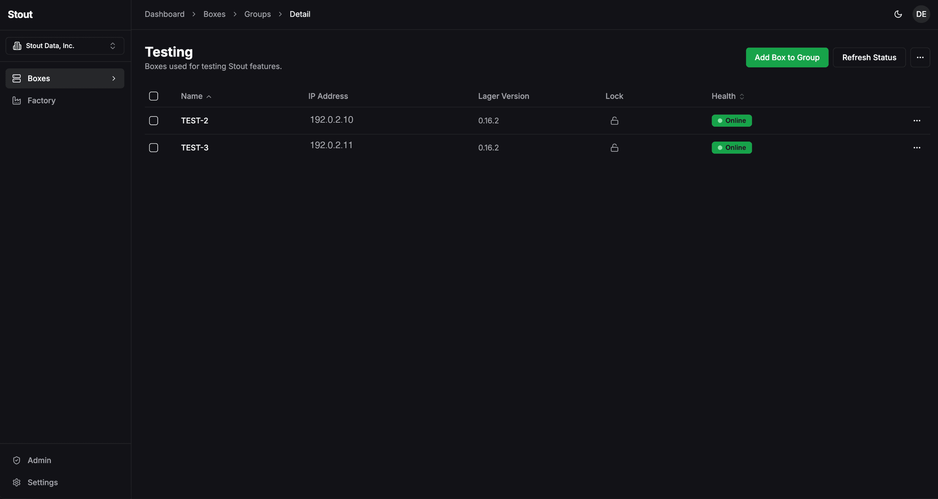The width and height of the screenshot is (938, 499).
Task: Click TEST-2 Lager version 0.16.2
Action: point(488,120)
